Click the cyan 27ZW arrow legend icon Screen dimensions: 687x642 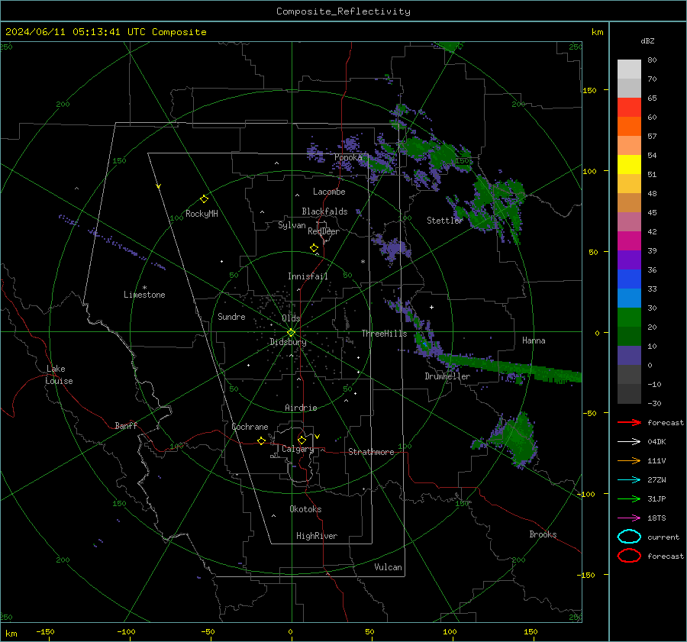tap(629, 480)
